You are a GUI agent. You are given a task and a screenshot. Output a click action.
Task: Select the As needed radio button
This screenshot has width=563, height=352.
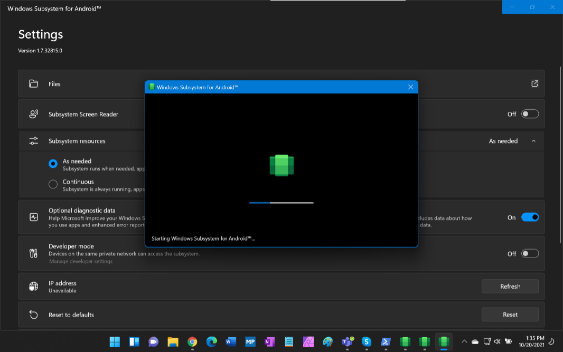(x=53, y=164)
